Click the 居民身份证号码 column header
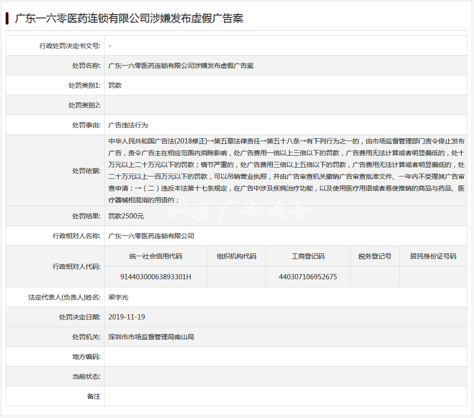The width and height of the screenshot is (474, 418). tap(433, 256)
